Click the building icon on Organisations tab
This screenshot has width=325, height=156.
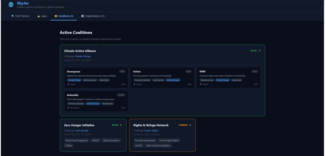[x=82, y=16]
